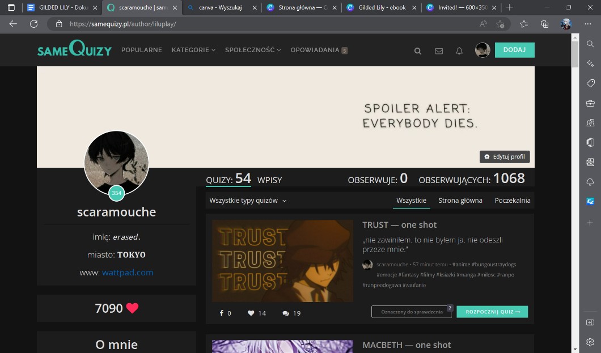
Task: Open browser sidebar settings gear
Action: click(x=590, y=342)
